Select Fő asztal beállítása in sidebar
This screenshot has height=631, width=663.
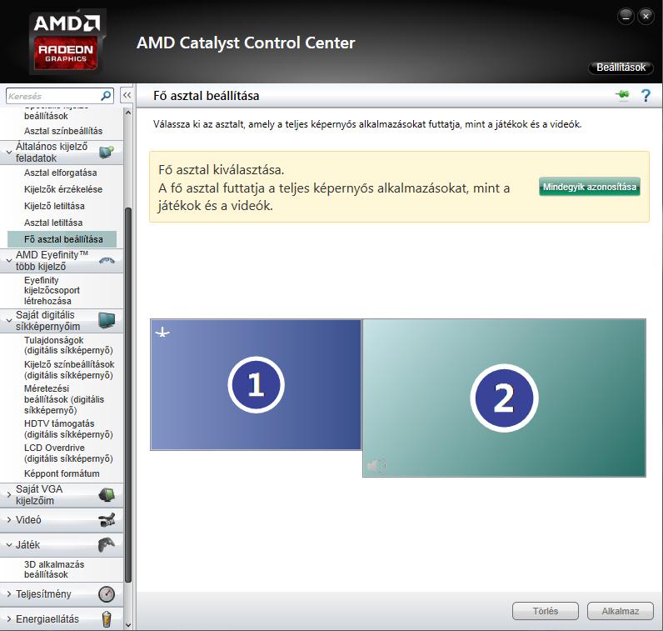[x=62, y=239]
